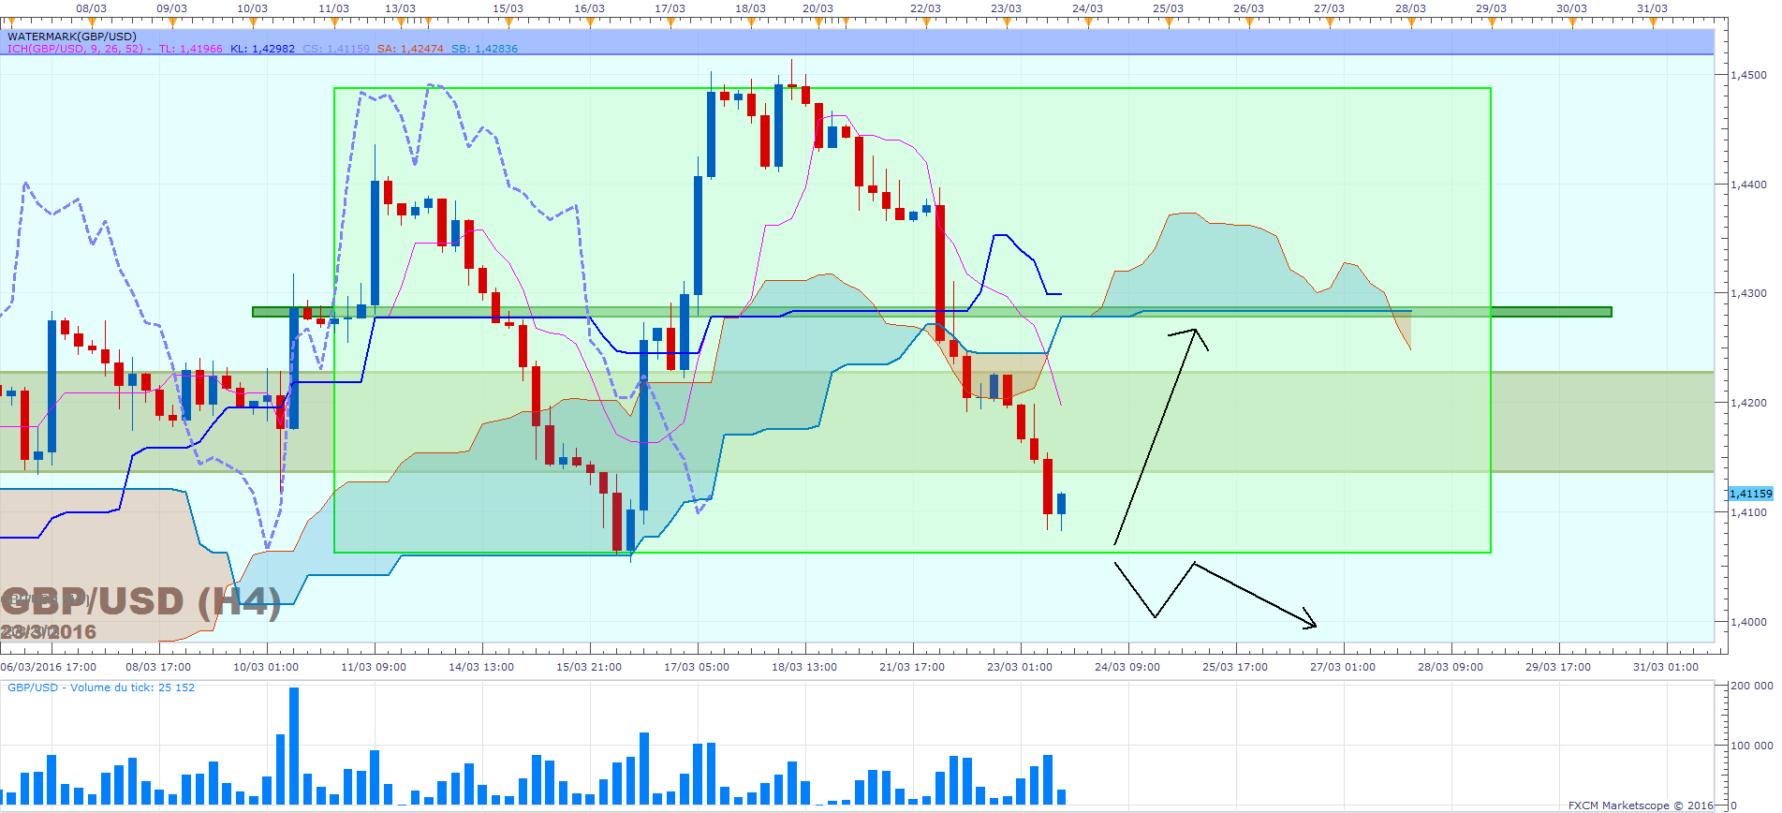1782x813 pixels.
Task: Select the SA: 1,42474 Senkou value
Action: pos(410,49)
